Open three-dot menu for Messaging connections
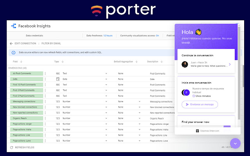 pos(45,101)
